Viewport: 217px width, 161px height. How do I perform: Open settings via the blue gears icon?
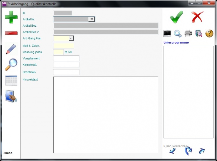tap(178, 33)
